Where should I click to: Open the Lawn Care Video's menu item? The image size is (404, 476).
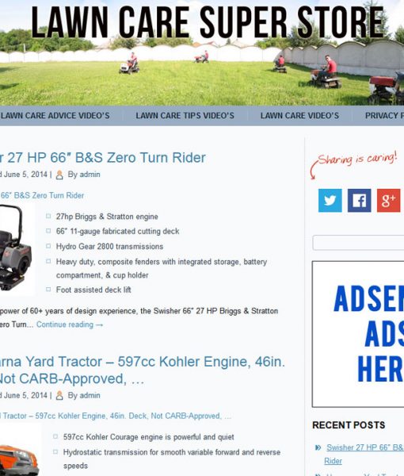(x=299, y=116)
